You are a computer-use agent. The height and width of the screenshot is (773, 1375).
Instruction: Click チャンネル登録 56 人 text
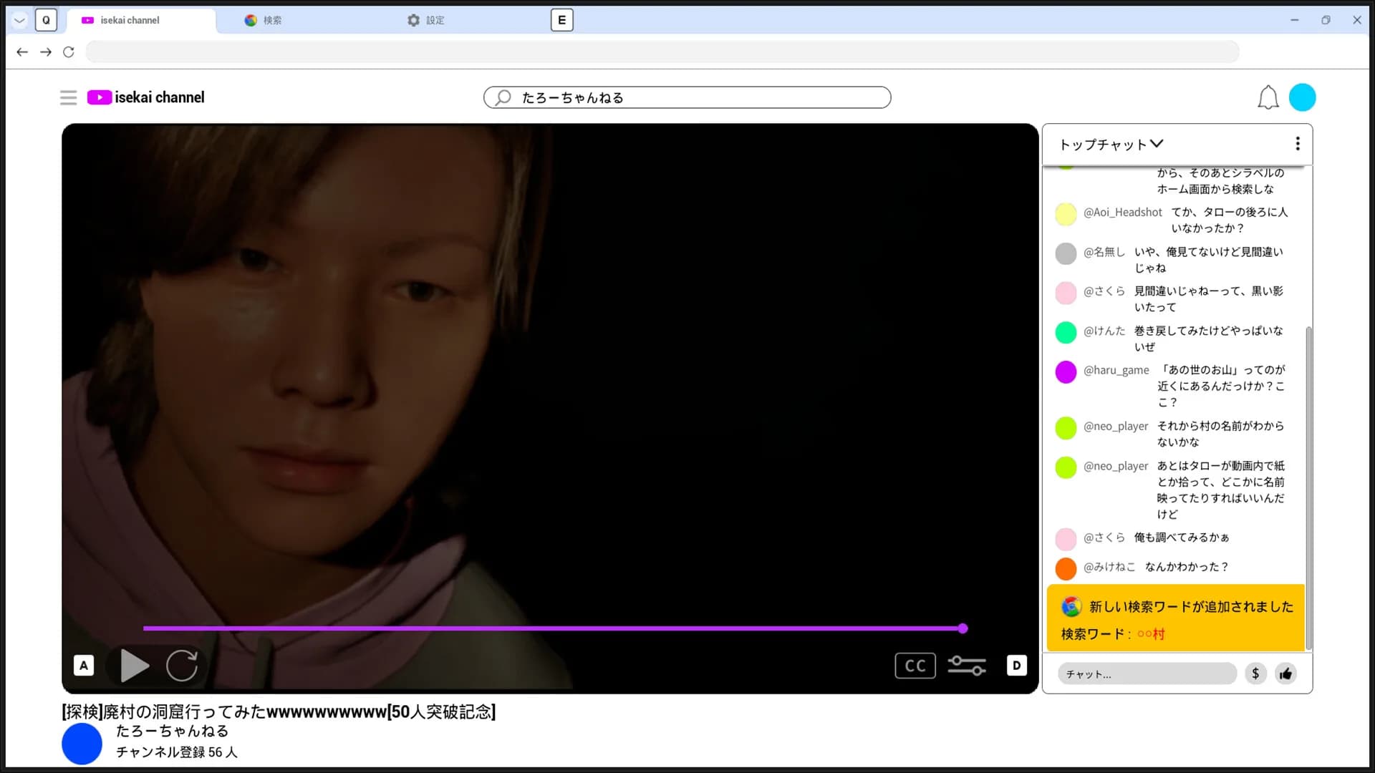176,752
